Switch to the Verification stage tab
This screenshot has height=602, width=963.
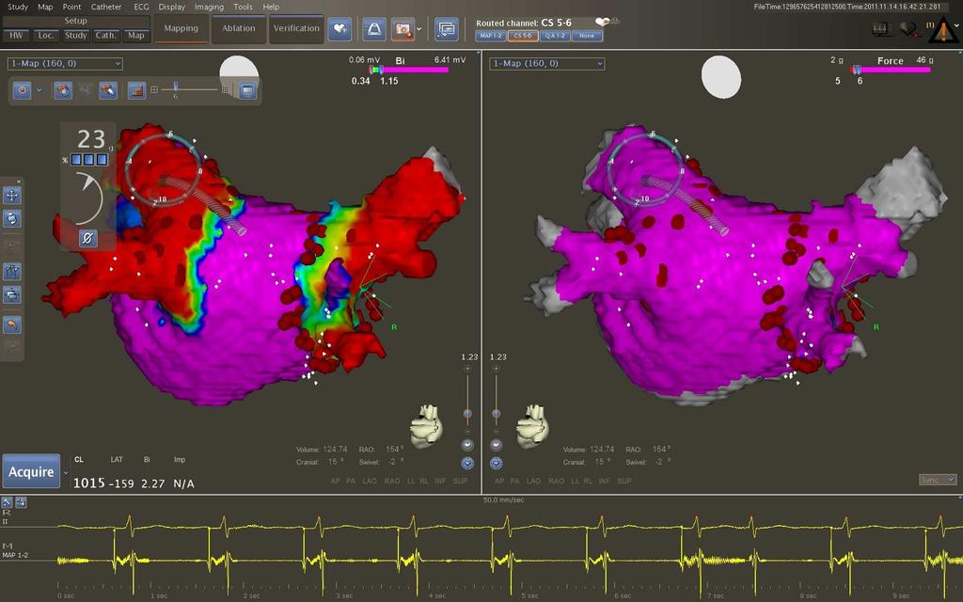pos(296,29)
